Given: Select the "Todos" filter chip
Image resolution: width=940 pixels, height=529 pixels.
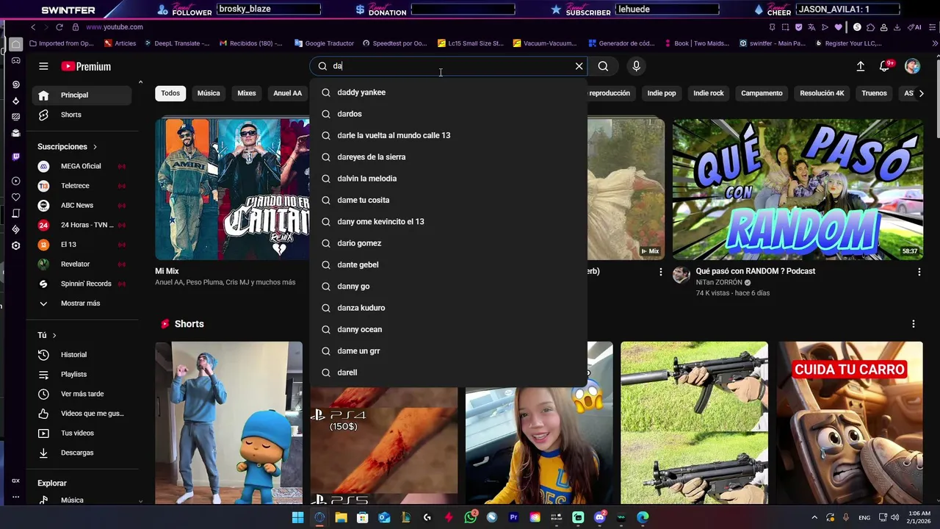Looking at the screenshot, I should click(x=170, y=93).
